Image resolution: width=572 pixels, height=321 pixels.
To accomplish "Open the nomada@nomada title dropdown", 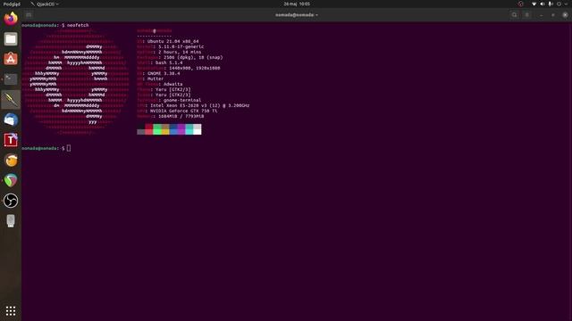I will [297, 15].
